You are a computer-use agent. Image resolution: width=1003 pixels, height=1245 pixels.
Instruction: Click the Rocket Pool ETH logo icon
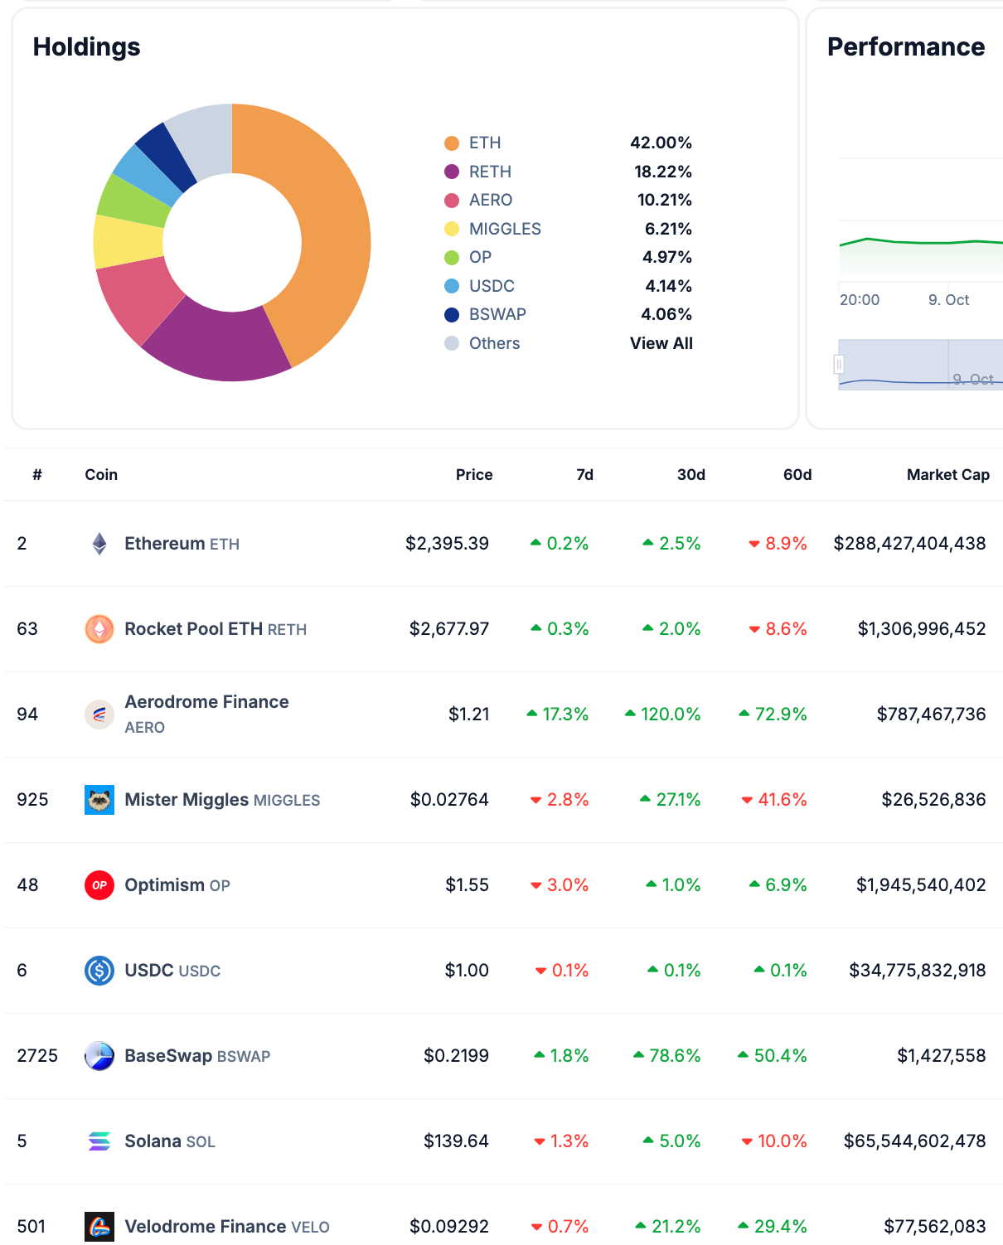[x=99, y=629]
